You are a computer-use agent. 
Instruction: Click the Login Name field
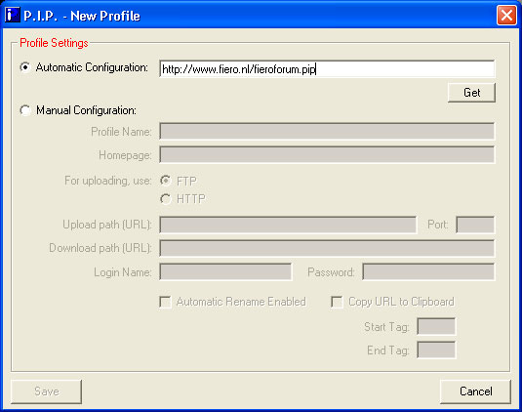225,271
